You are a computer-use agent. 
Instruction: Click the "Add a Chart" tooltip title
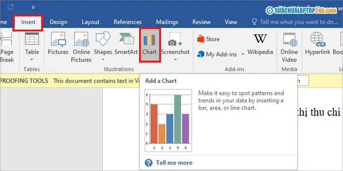click(161, 81)
